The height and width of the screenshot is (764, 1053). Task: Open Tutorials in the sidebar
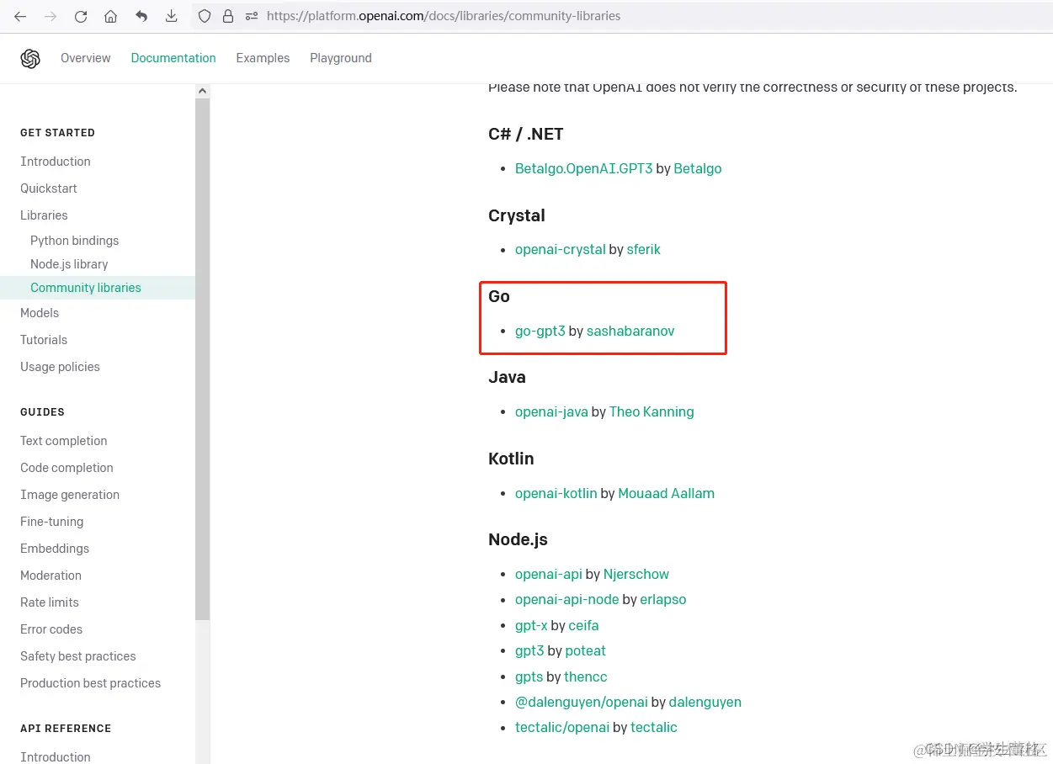pos(44,340)
